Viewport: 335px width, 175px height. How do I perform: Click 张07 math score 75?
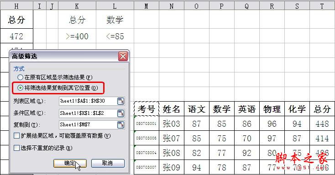(222, 138)
